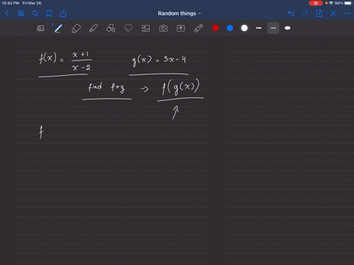Select the Pen tool
Viewport: 354px width, 265px height.
click(58, 28)
